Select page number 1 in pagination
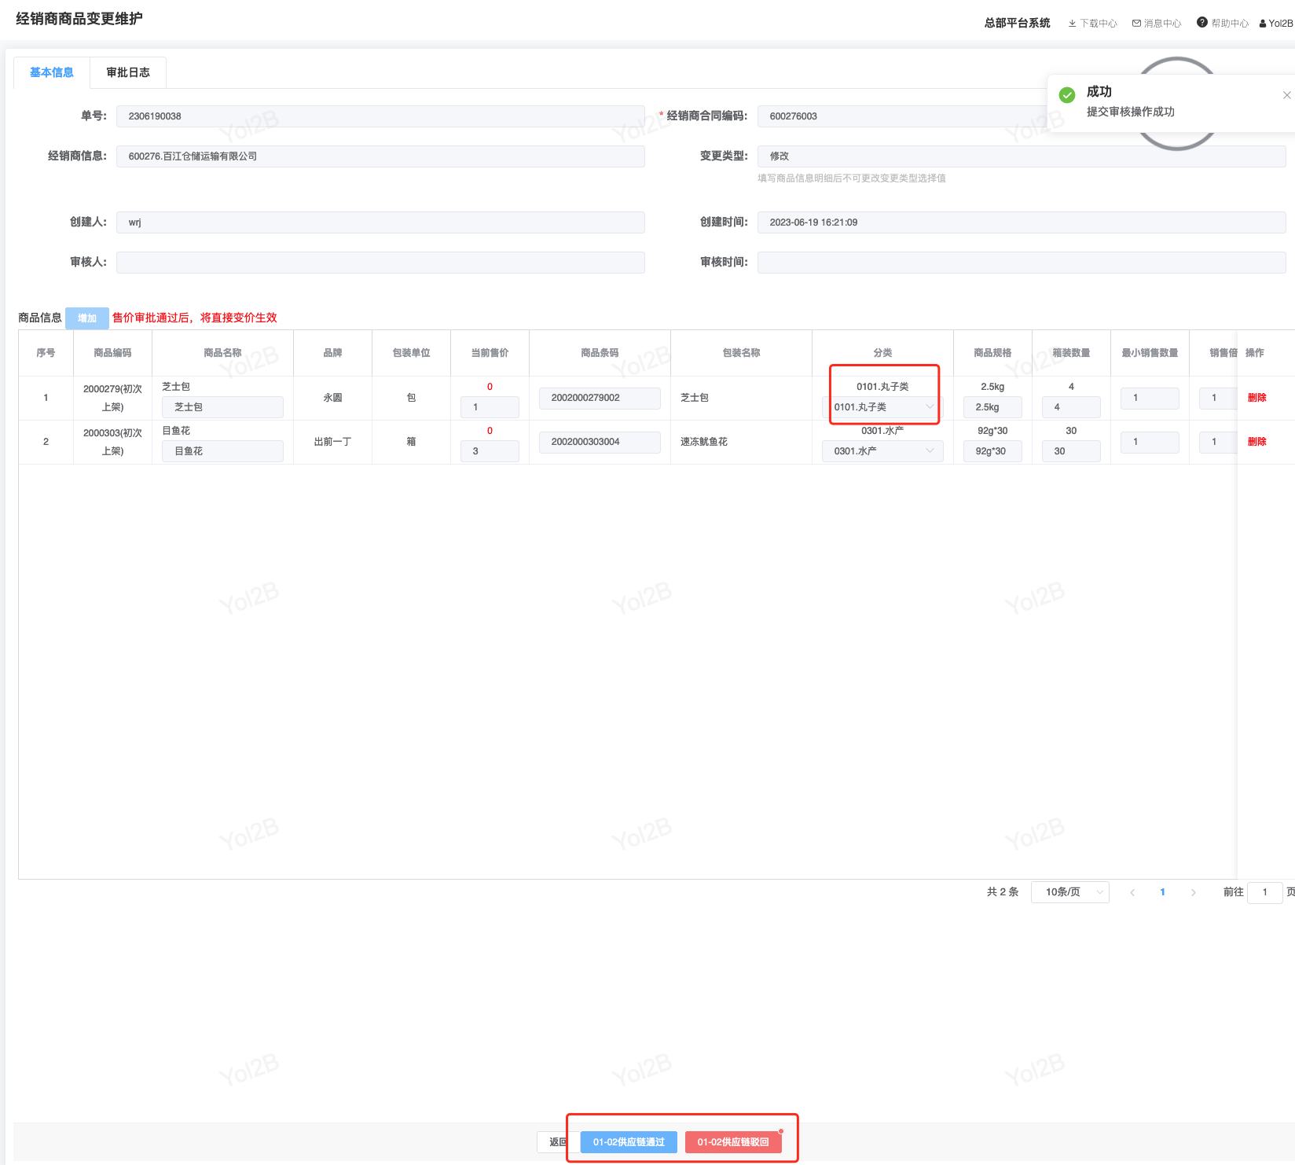 (x=1163, y=892)
